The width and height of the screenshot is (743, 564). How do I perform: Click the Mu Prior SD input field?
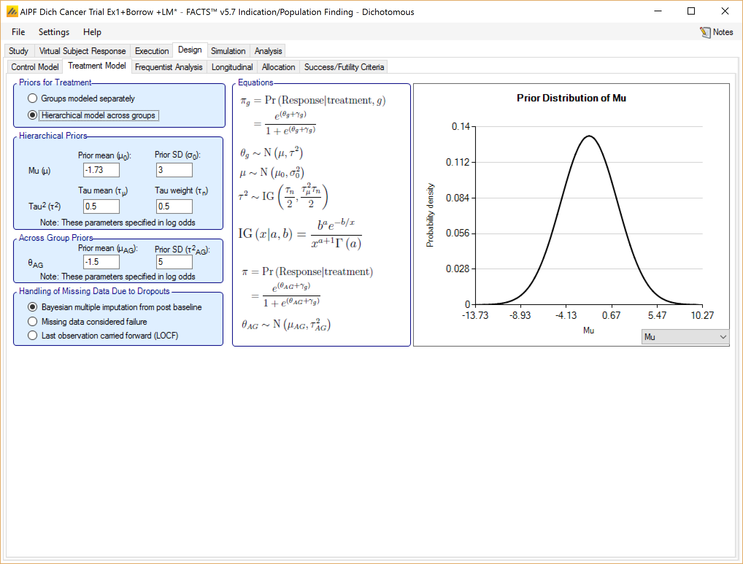(174, 170)
